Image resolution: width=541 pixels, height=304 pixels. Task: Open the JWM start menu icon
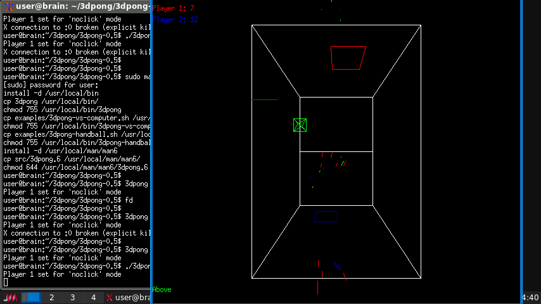point(10,298)
